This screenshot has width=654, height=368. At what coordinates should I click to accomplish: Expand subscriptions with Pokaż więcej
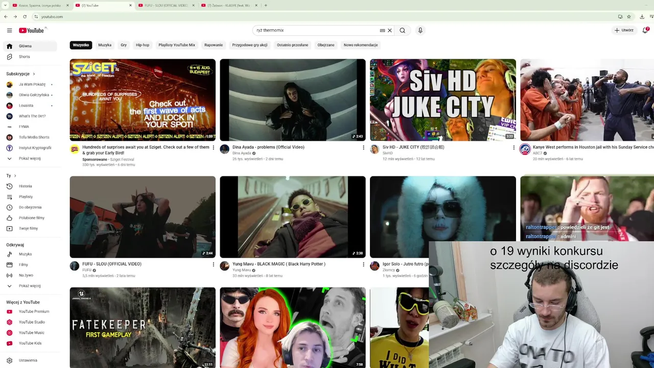coord(31,158)
